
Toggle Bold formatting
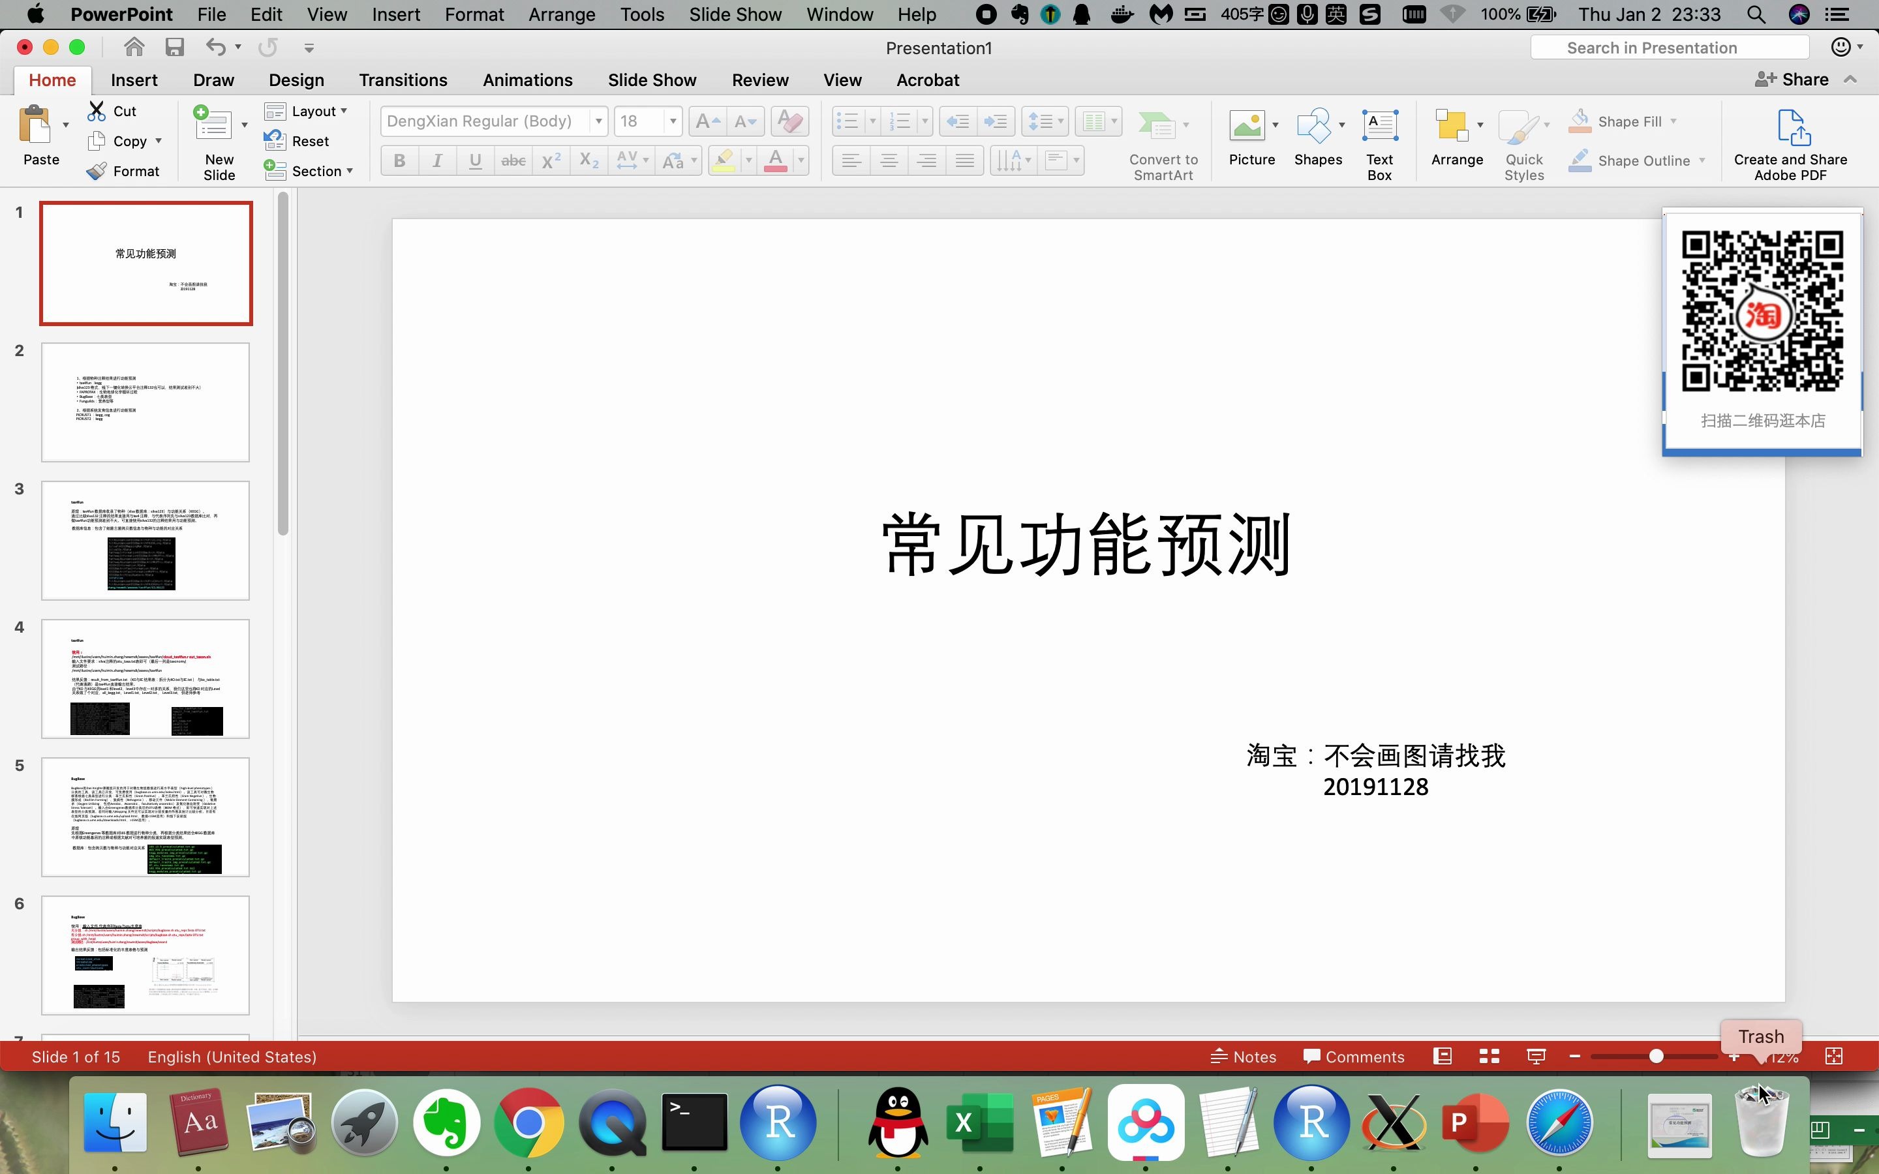(400, 160)
